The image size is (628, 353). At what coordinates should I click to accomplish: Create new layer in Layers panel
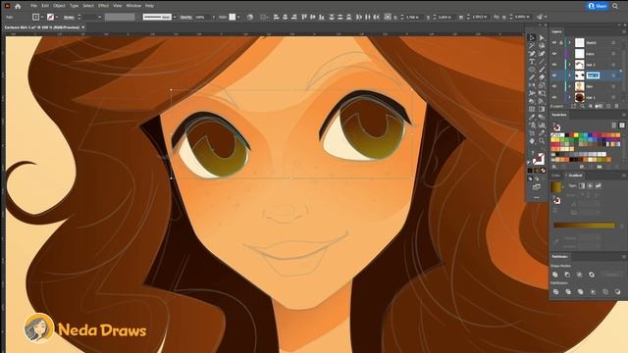pos(608,106)
